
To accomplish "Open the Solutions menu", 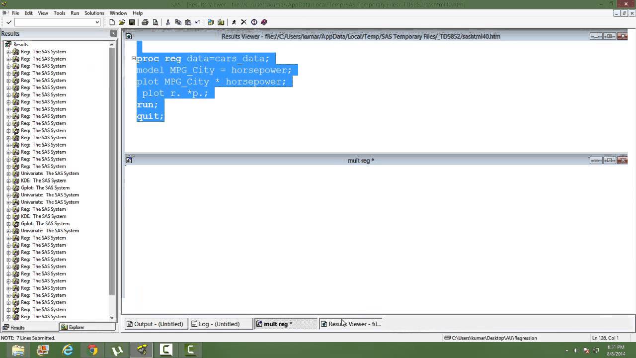I will point(94,13).
